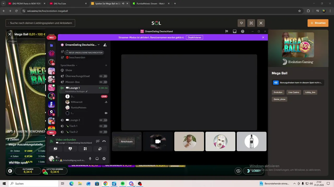Invite people icon next to DreamDating server name

tap(105, 45)
